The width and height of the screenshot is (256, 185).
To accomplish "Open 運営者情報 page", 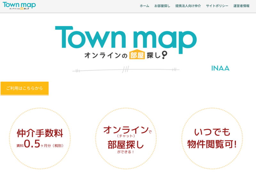I will (241, 6).
